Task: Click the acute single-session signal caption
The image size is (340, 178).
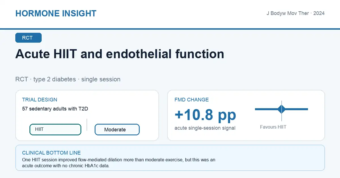Action: click(205, 128)
